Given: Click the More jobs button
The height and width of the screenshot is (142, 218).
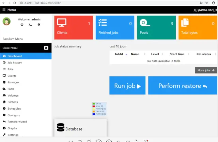Looking at the screenshot, I should (206, 70).
